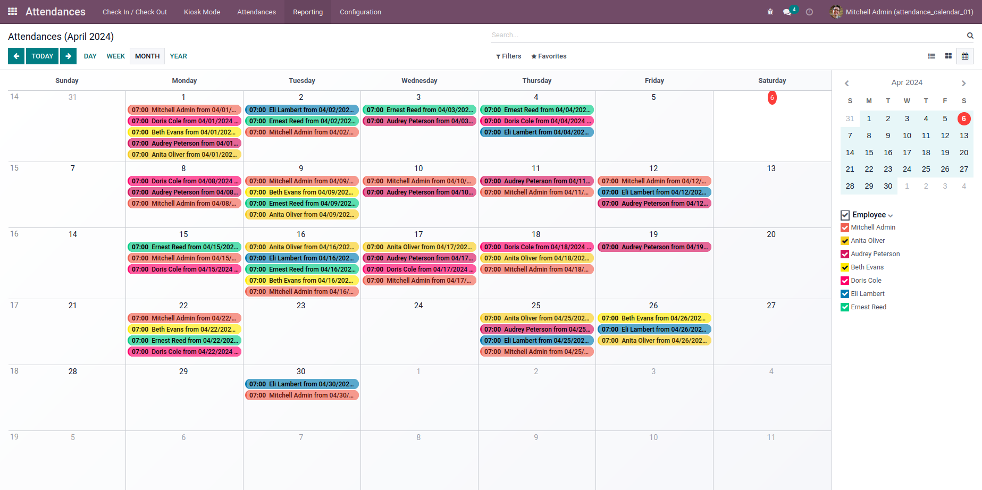Click Saturday April 6 date circle

pyautogui.click(x=772, y=98)
